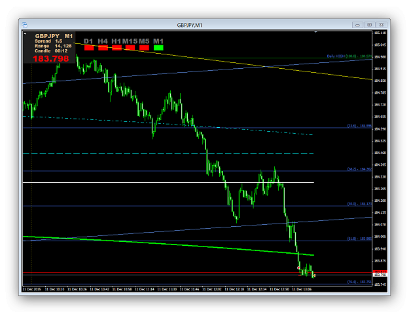Click the 184.070 price axis label
The image size is (409, 314).
380,225
